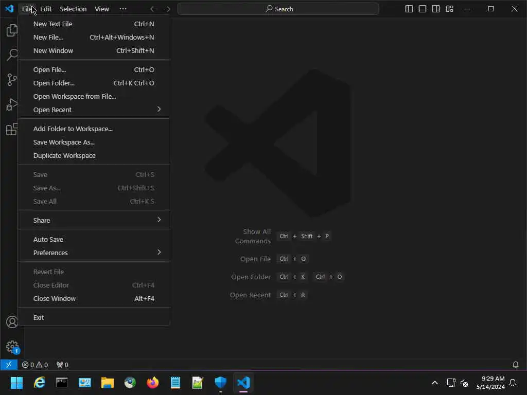Open the Accounts menu icon
527x395 pixels.
coord(12,322)
